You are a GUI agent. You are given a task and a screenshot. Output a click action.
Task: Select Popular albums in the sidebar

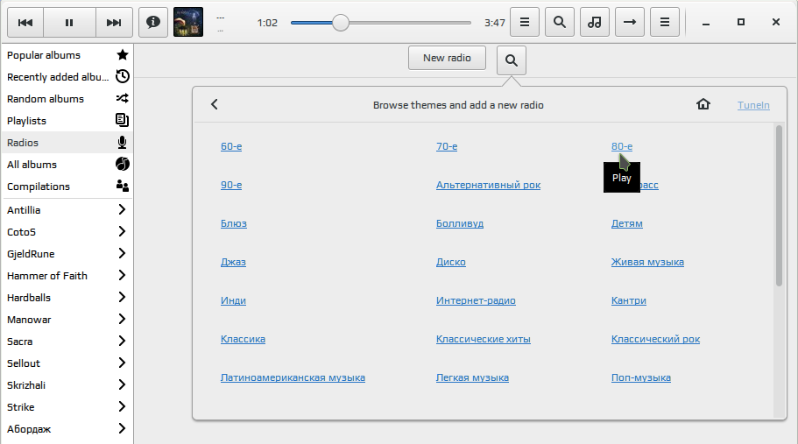tap(67, 55)
